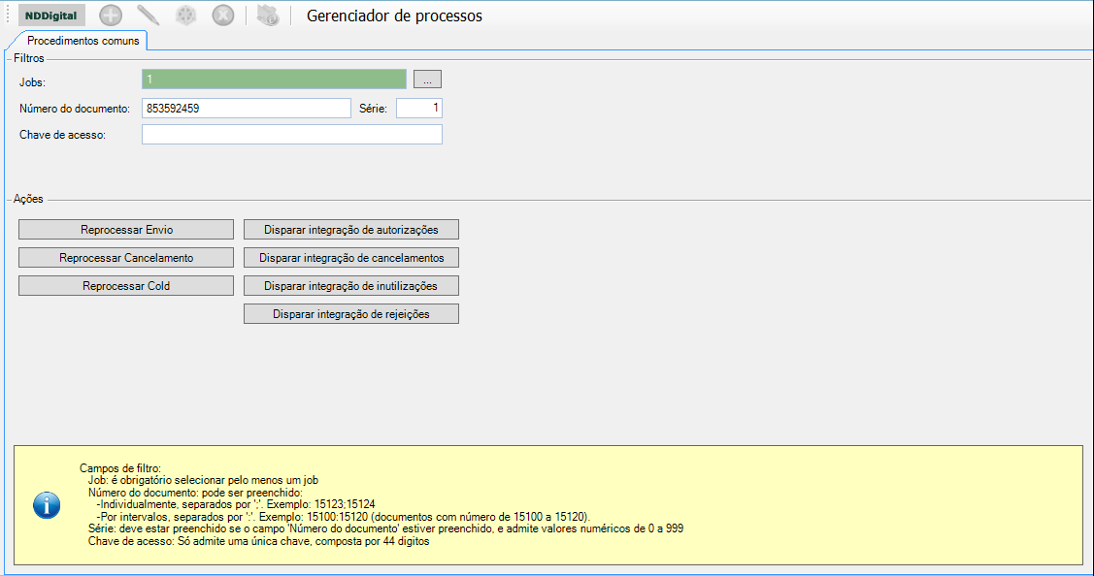Click help line about valores 0 a 999
This screenshot has height=576, width=1094.
385,528
